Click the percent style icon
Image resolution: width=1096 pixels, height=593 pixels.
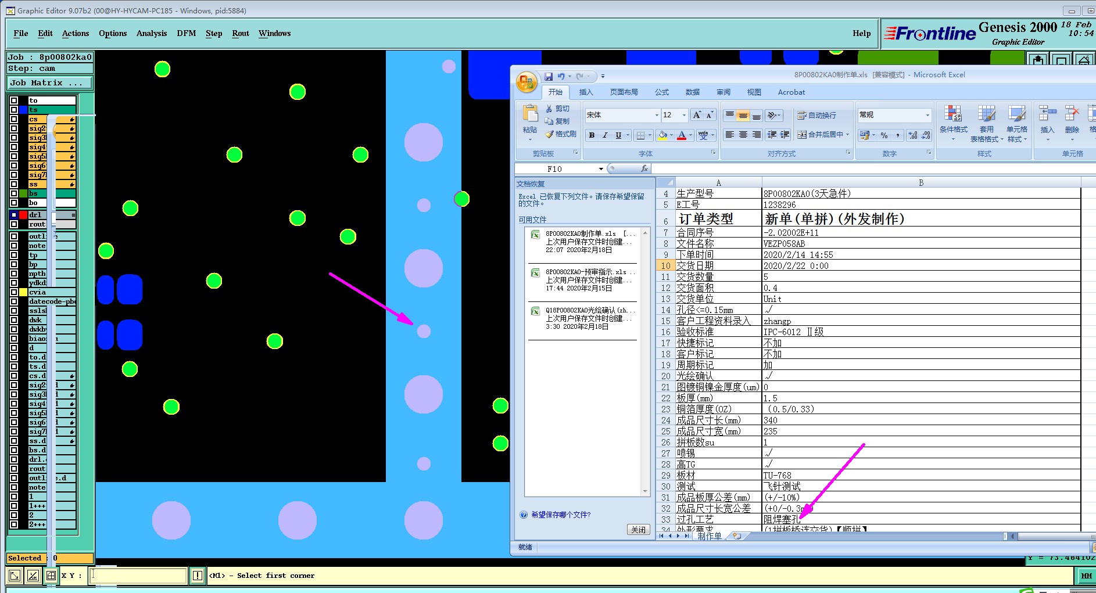tap(884, 135)
